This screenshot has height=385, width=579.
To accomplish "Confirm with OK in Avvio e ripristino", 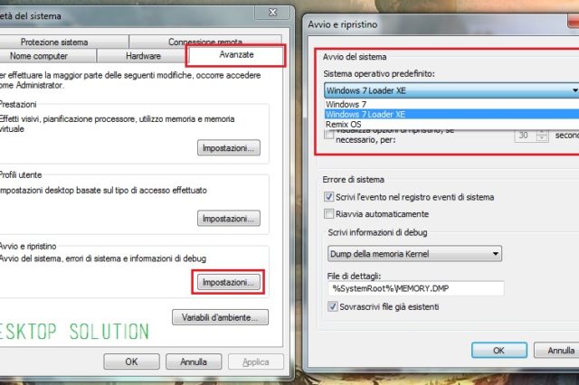I will point(499,351).
